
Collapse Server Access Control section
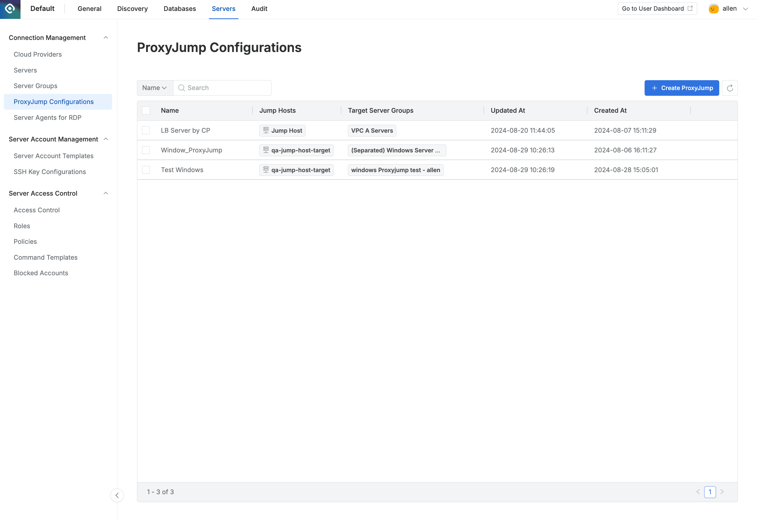click(105, 193)
